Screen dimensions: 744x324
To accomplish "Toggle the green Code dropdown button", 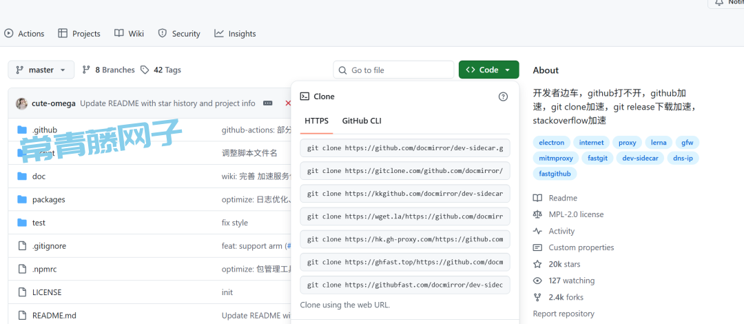I will (x=488, y=70).
